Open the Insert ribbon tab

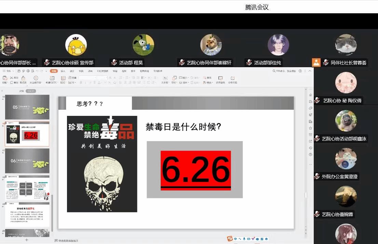pyautogui.click(x=63, y=71)
